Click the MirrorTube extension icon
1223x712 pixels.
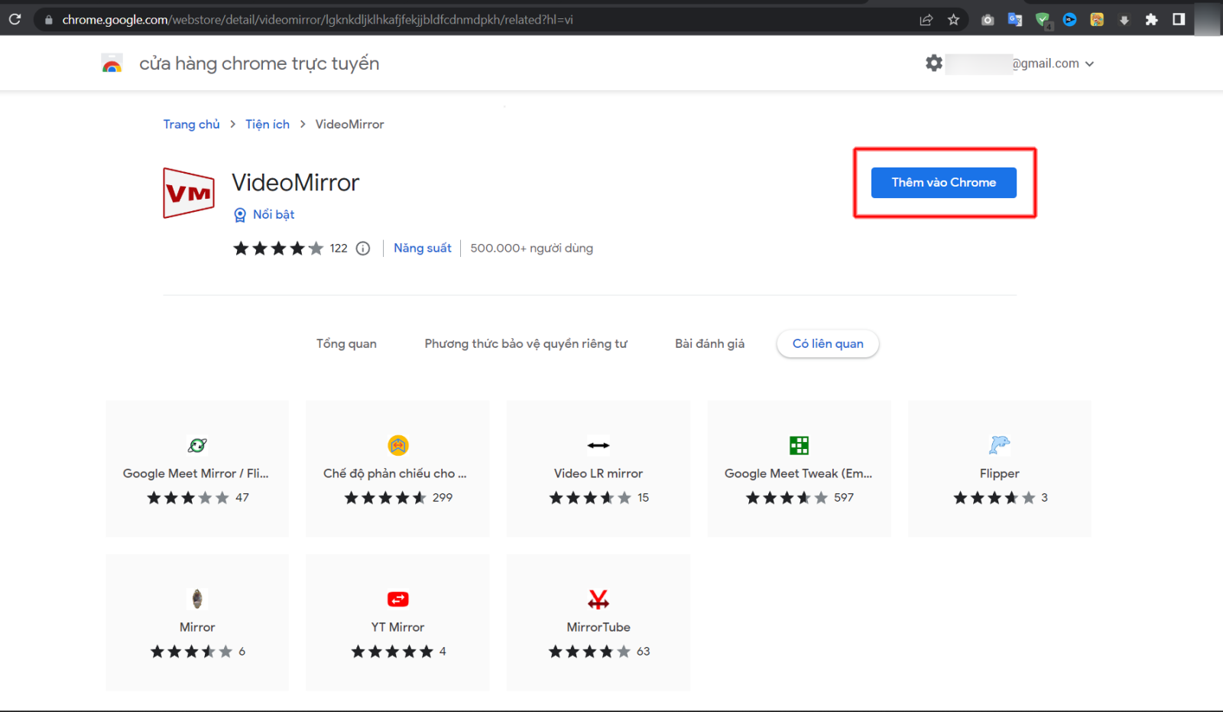599,599
